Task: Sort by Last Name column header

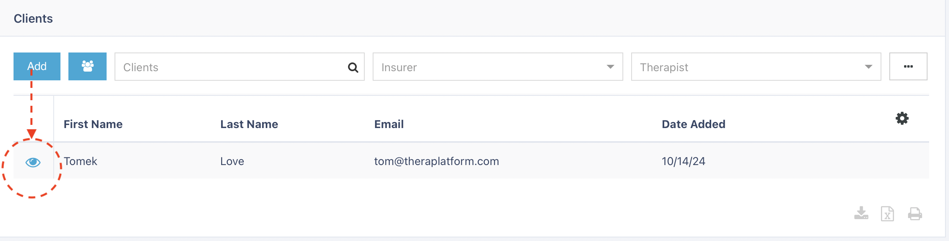Action: point(249,124)
